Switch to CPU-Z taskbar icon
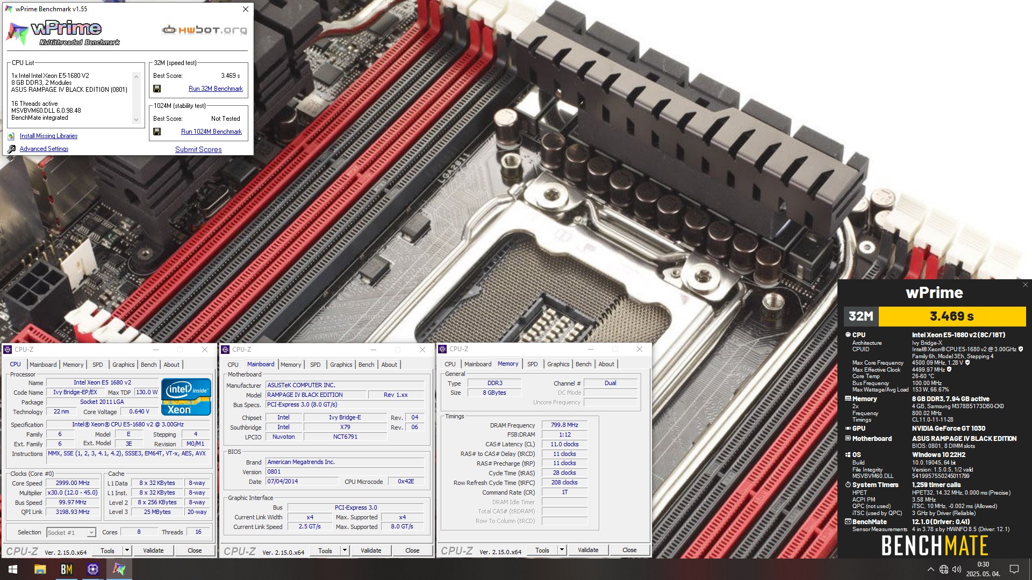Image resolution: width=1032 pixels, height=580 pixels. [92, 569]
